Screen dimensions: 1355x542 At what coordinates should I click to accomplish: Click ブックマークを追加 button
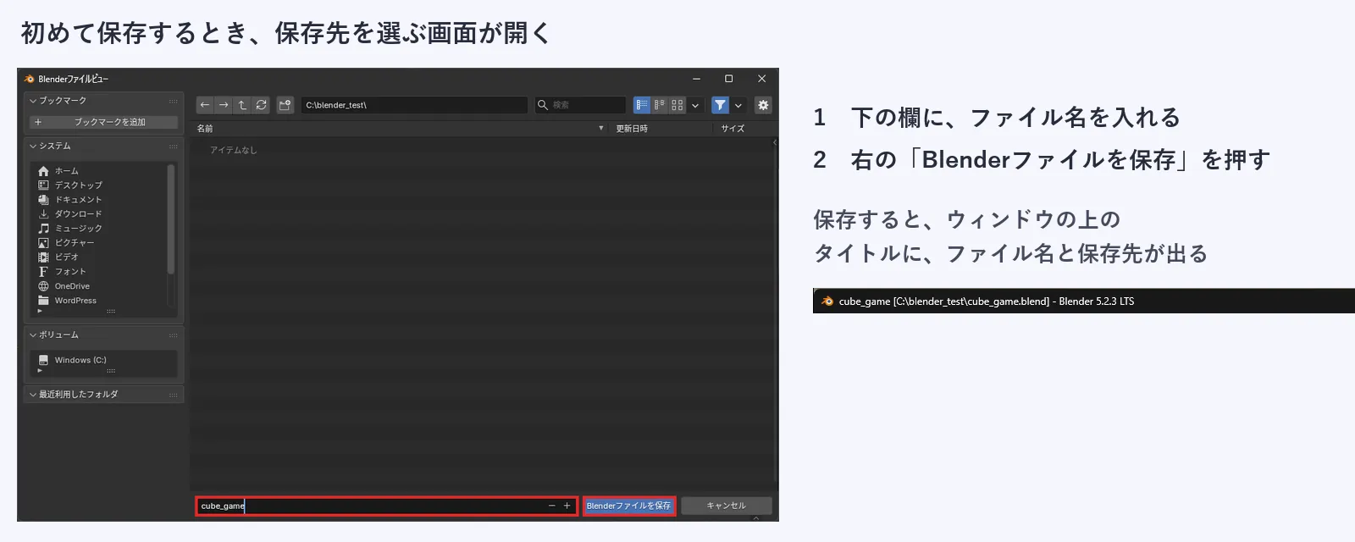[x=104, y=122]
